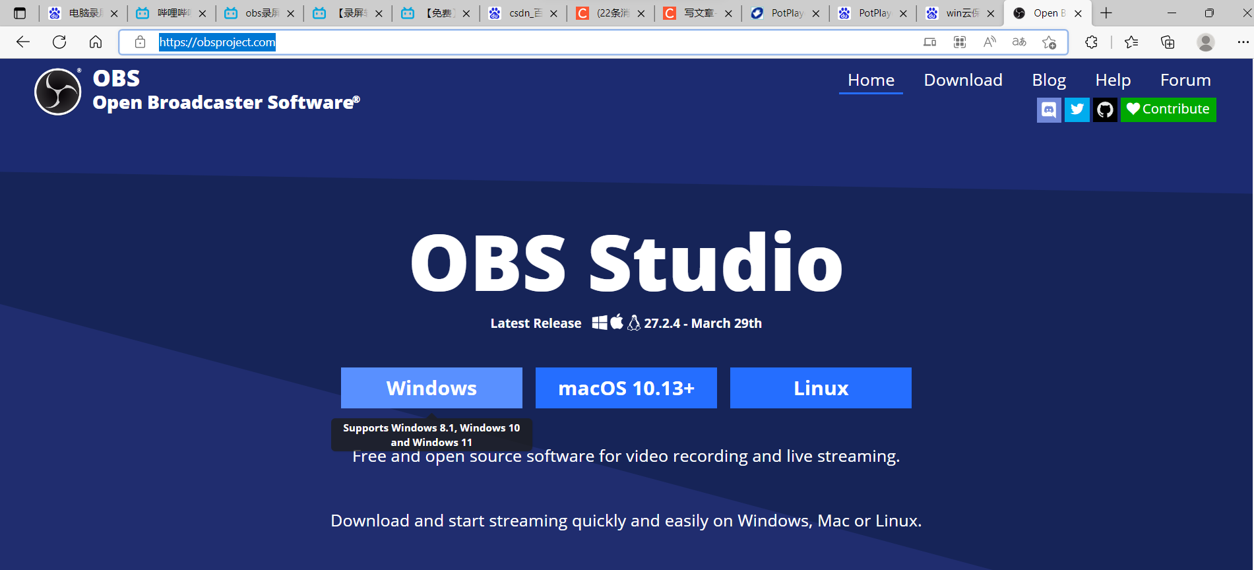Open the Help nav item
The image size is (1254, 570).
point(1113,80)
